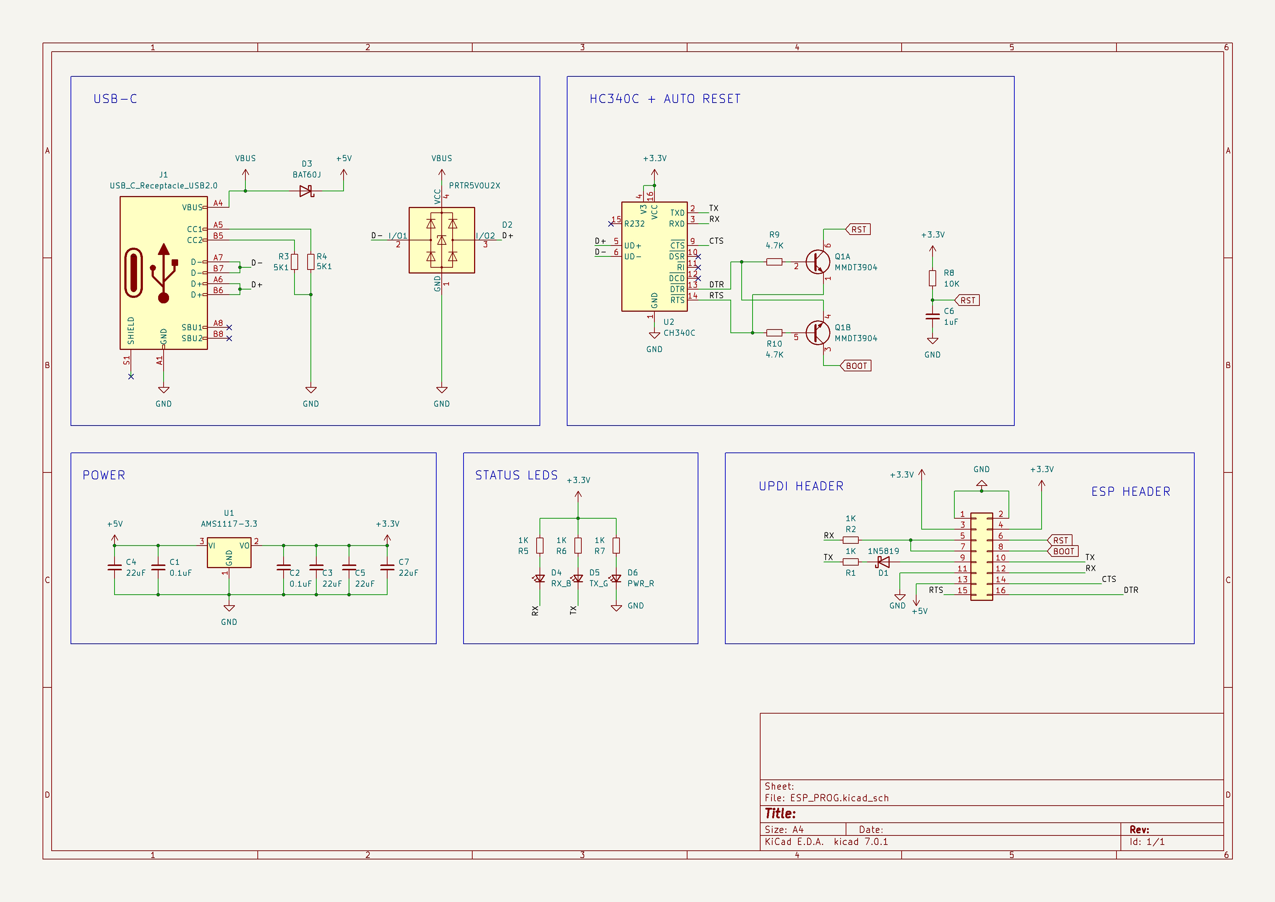Select the 16-pin header connector symbol
Screen dimensions: 1275x902
tap(981, 556)
